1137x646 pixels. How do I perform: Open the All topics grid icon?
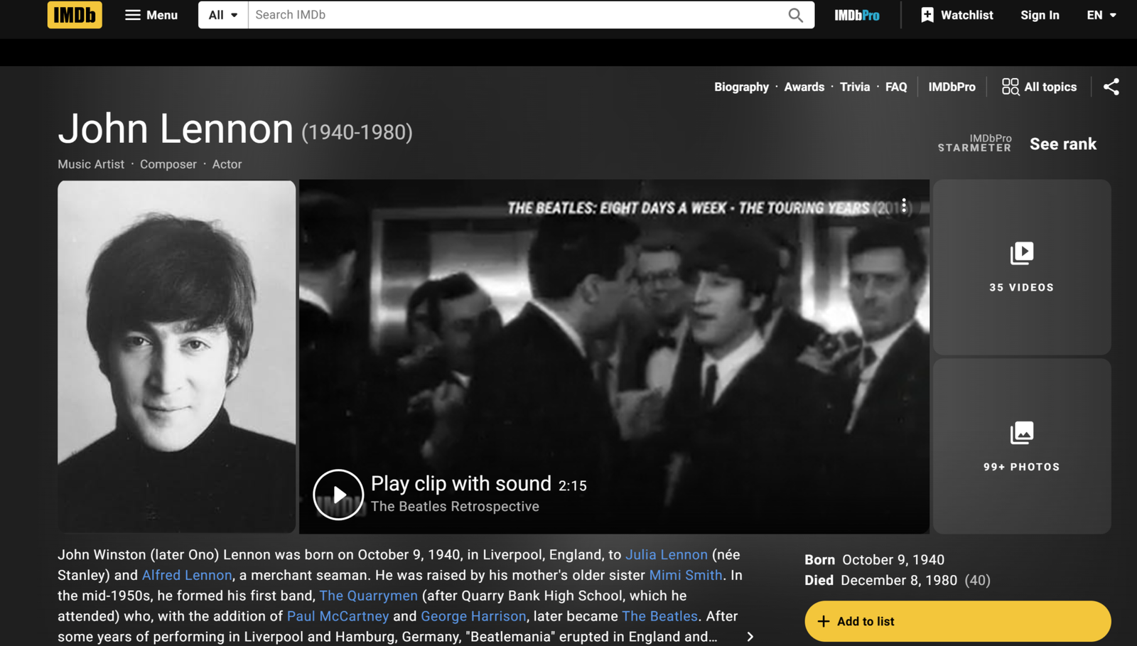[1010, 87]
